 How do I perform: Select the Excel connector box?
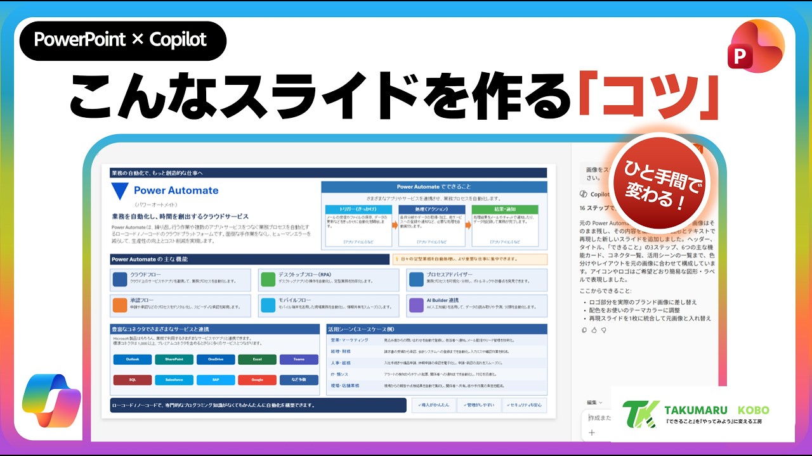[x=257, y=359]
